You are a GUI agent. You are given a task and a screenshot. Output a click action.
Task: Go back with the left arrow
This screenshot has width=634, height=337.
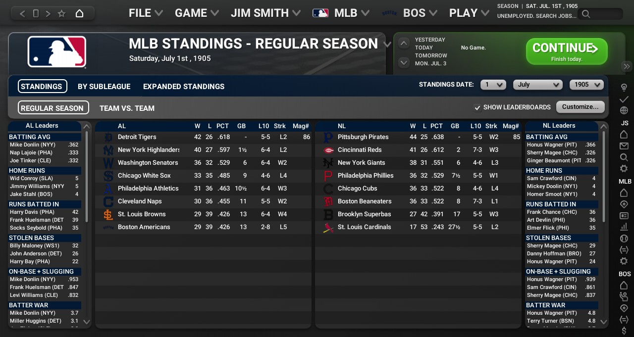[22, 13]
